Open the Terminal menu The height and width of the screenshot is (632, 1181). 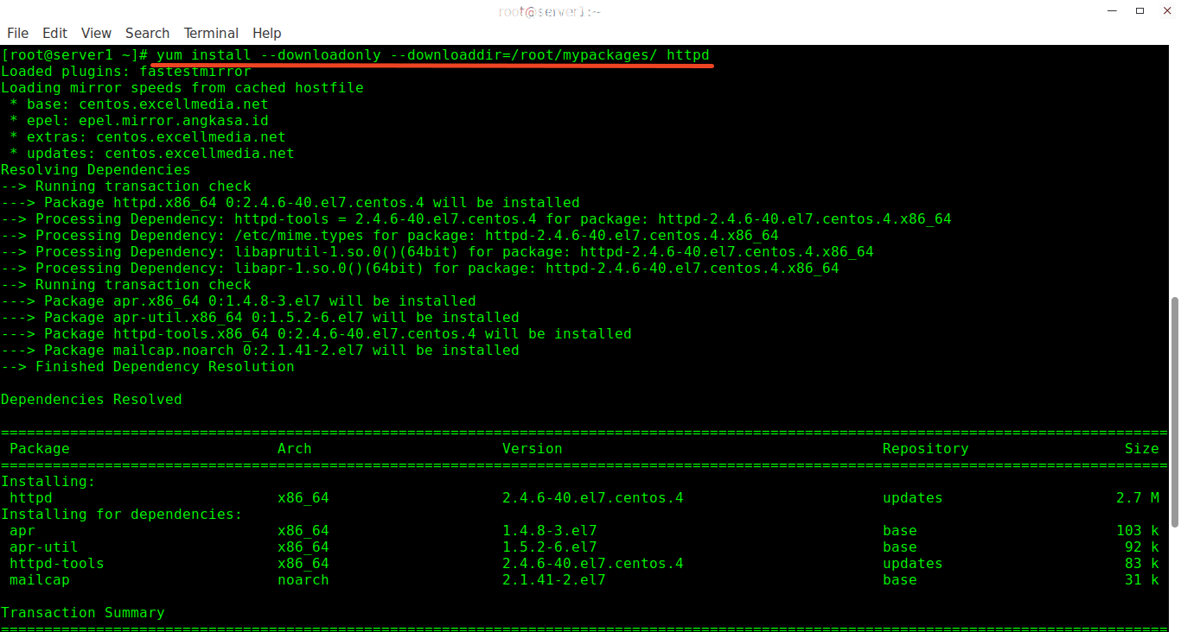click(211, 33)
